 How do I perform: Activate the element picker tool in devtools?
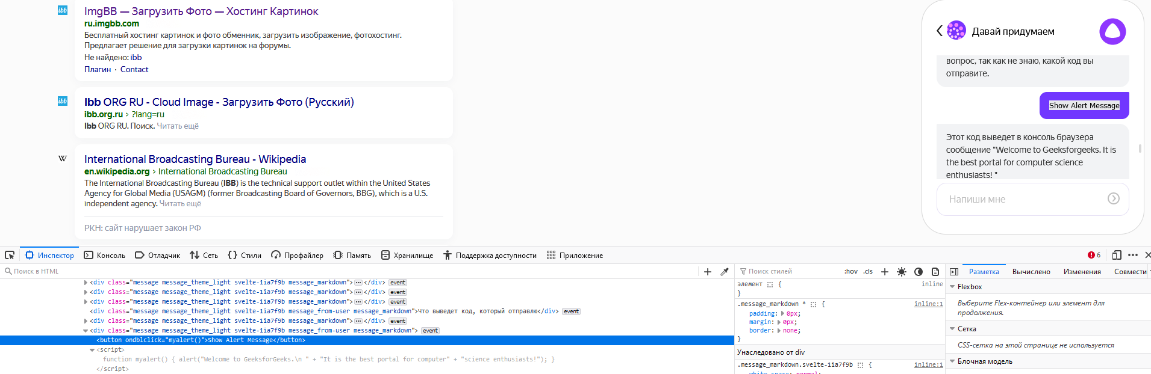[x=10, y=255]
